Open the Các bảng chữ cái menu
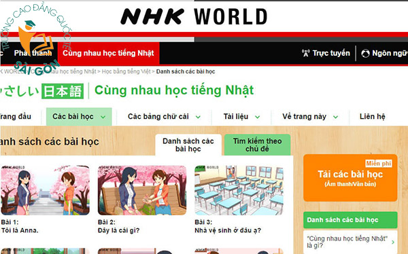 pyautogui.click(x=164, y=116)
